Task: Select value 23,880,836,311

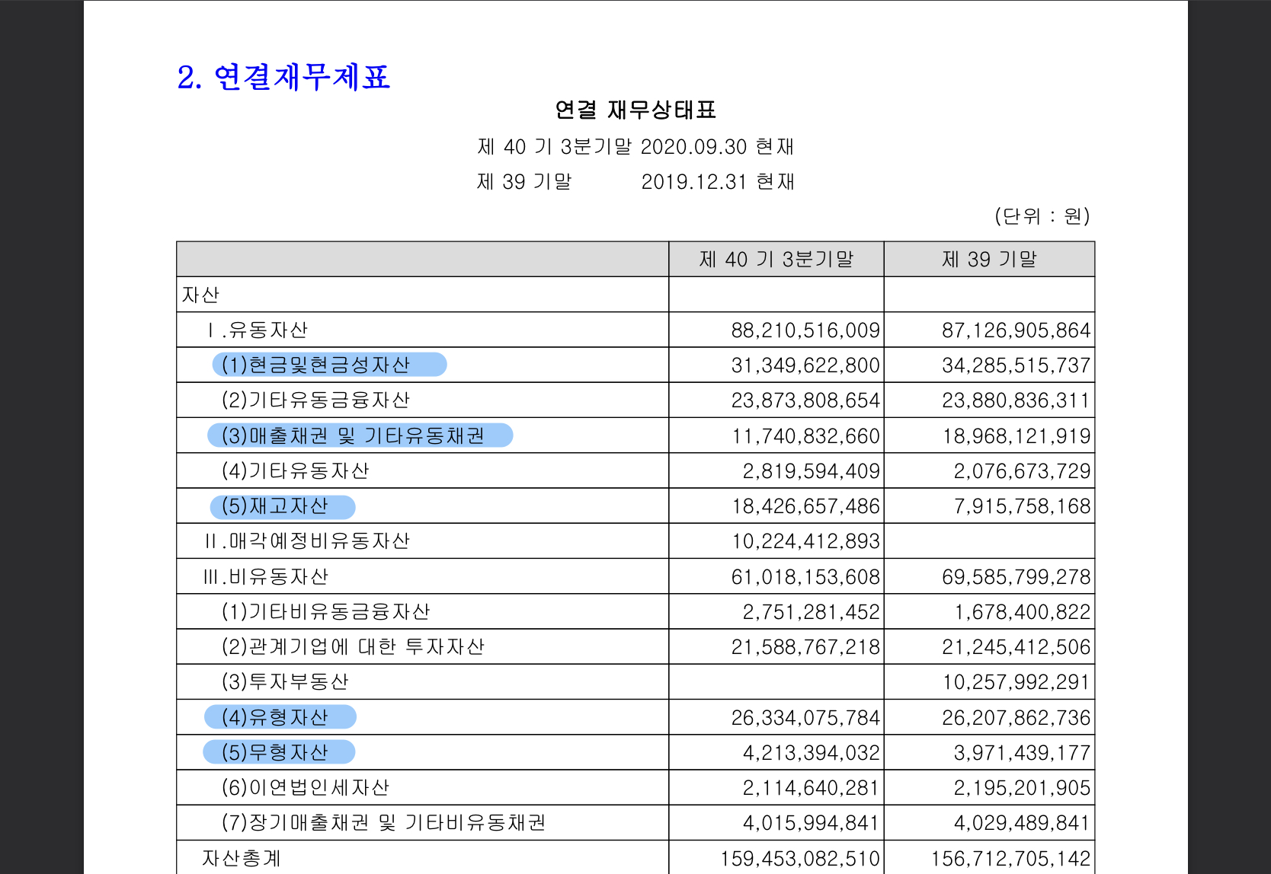Action: pyautogui.click(x=1016, y=400)
